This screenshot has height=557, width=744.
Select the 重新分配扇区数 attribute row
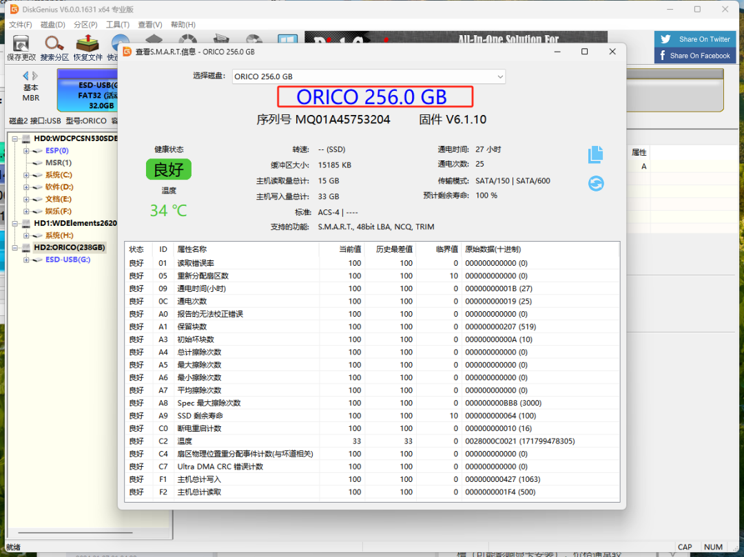[372, 276]
